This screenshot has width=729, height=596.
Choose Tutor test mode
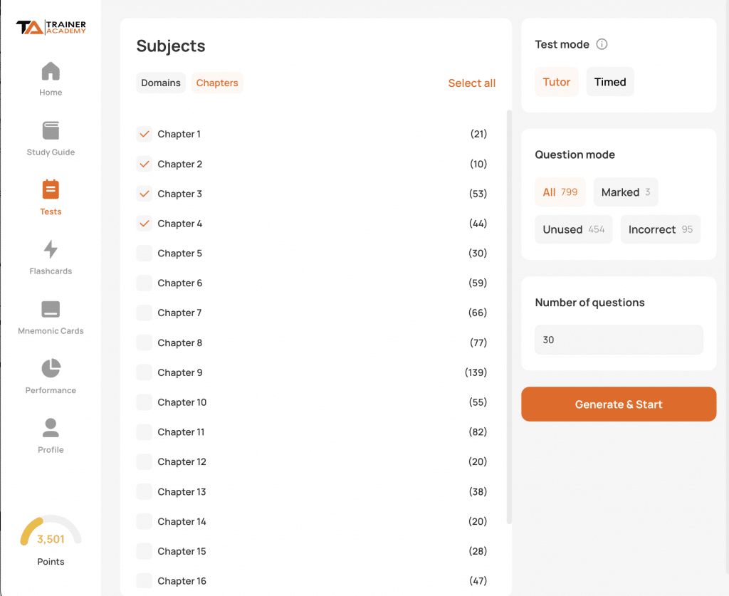(557, 82)
